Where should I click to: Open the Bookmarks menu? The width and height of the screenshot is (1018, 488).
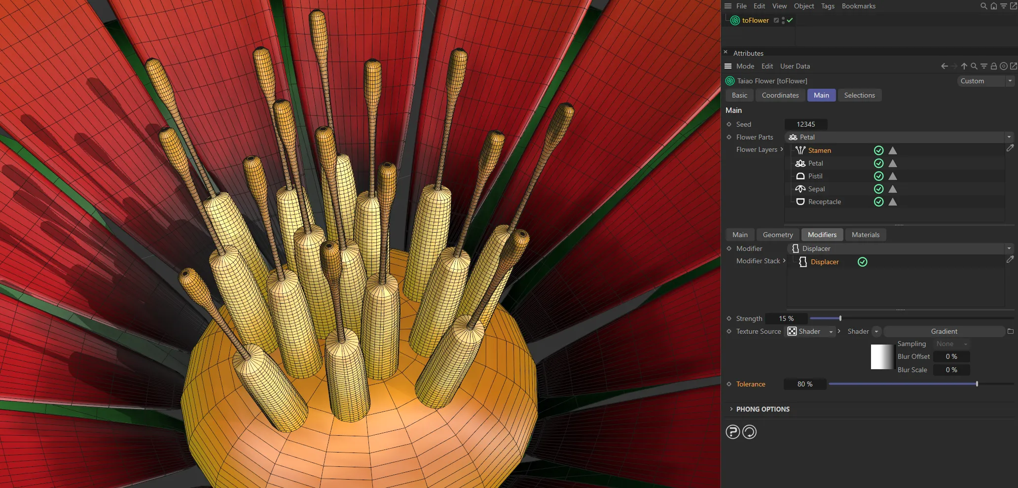pyautogui.click(x=858, y=6)
